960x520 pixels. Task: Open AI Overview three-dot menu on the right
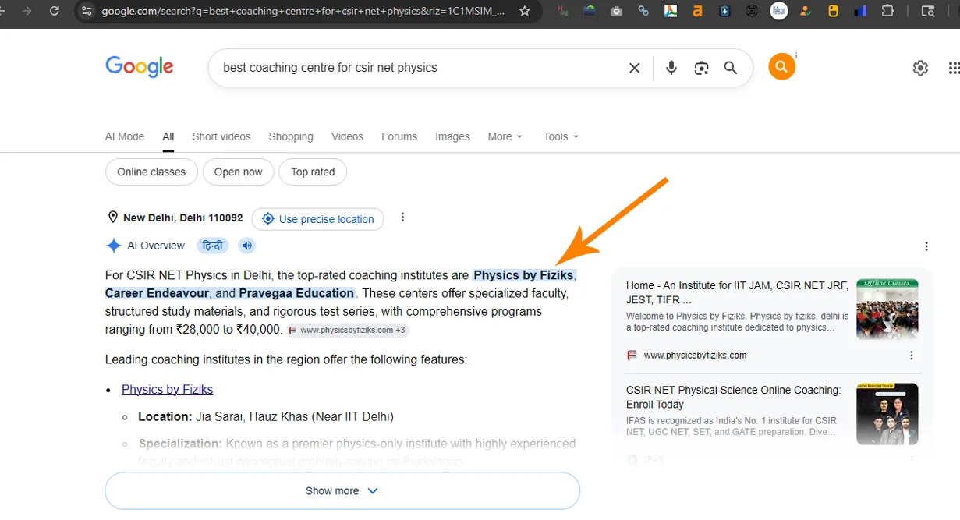tap(926, 246)
